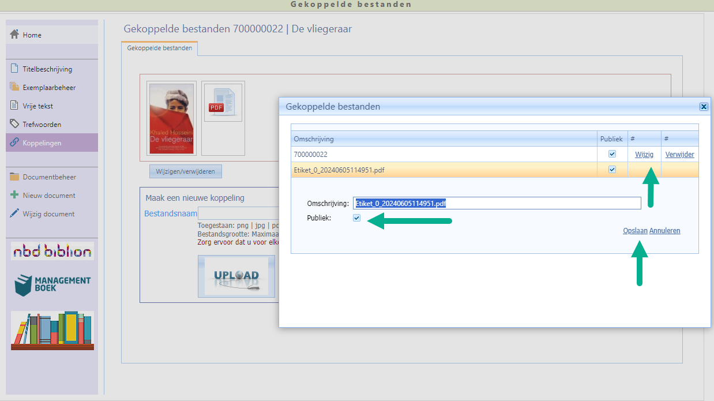Click Wijzig document pencil icon
Viewport: 714px width, 401px height.
pos(15,213)
